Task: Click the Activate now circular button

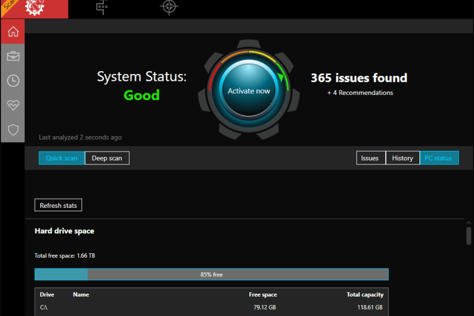Action: [249, 91]
